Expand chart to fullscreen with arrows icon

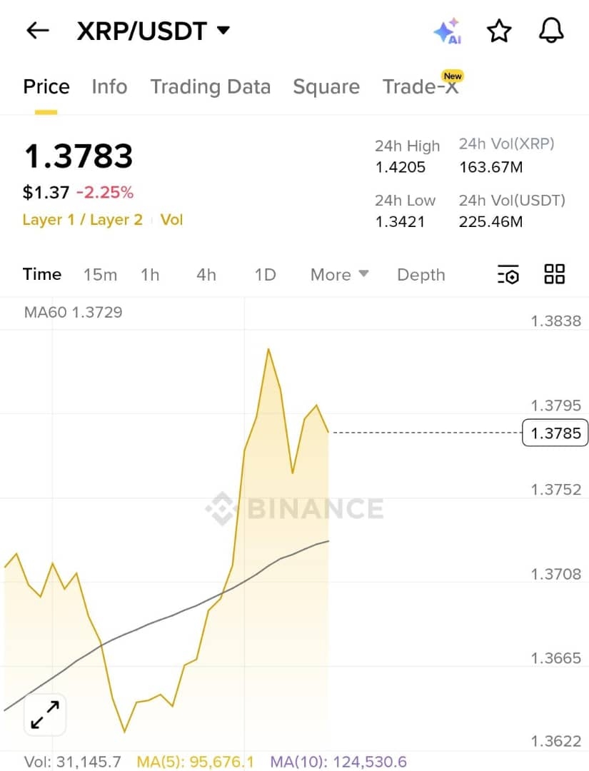45,715
